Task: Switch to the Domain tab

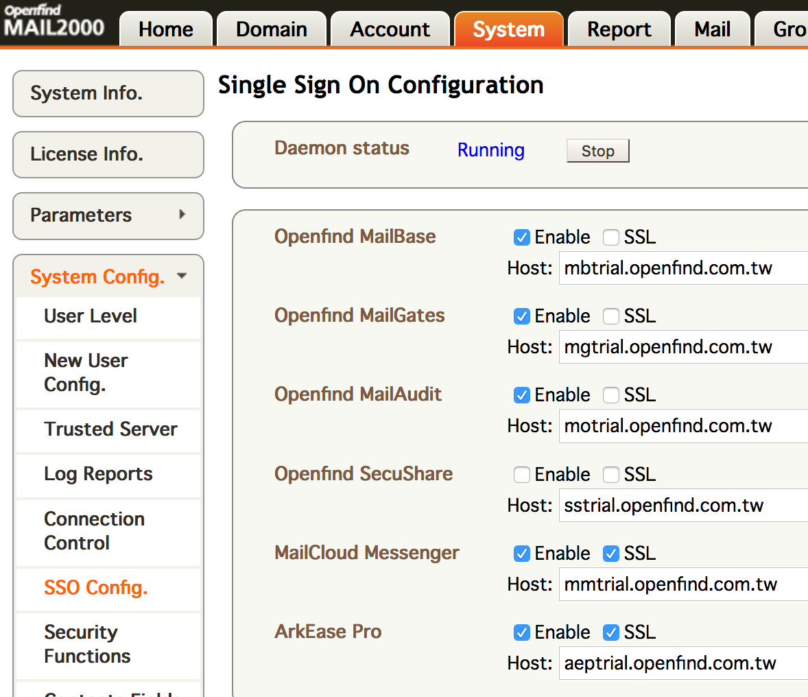Action: 271,29
